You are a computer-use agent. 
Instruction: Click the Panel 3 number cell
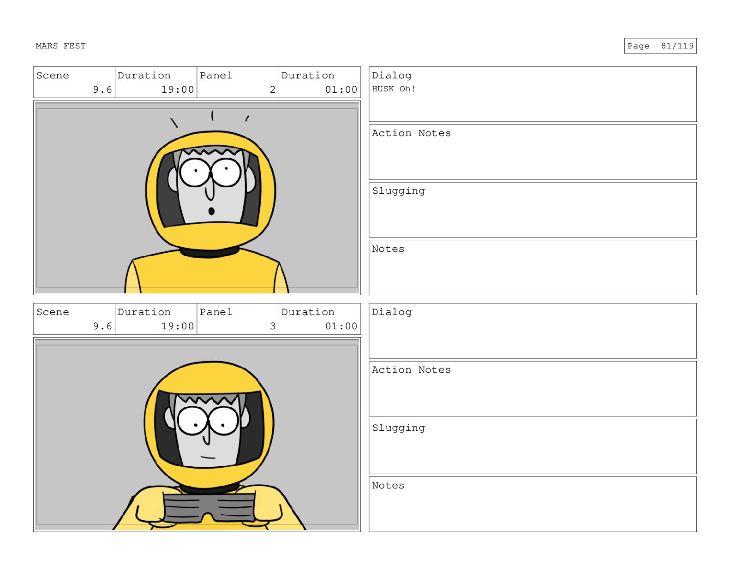pos(238,319)
